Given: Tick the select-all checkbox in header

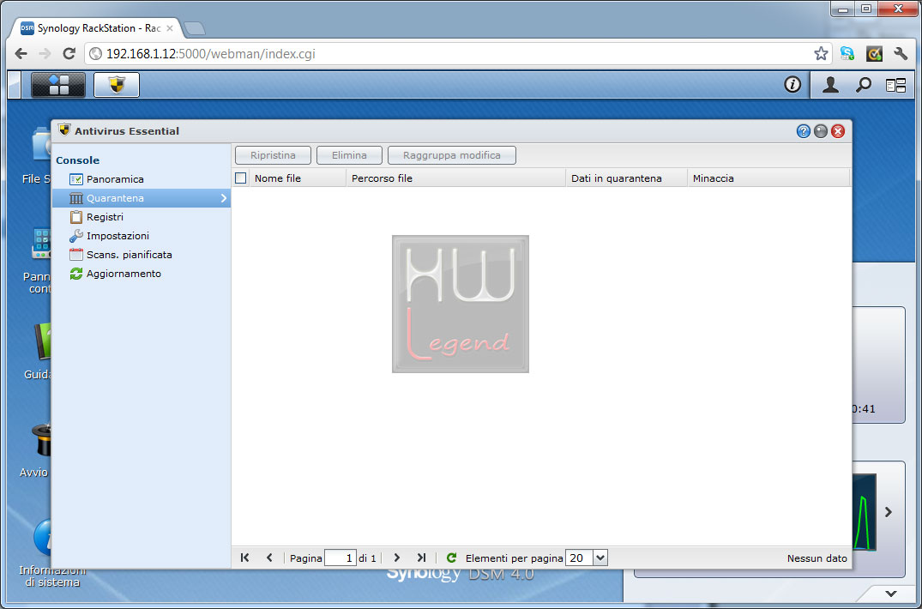Looking at the screenshot, I should pos(240,178).
